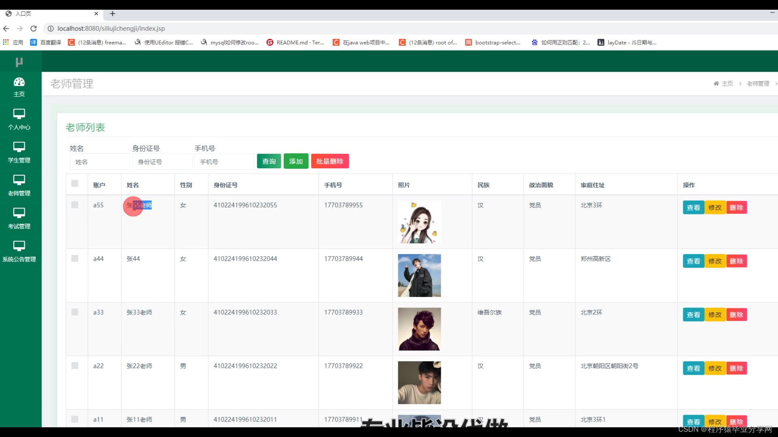Click 查看 for teacher a22
The width and height of the screenshot is (778, 437).
[693, 368]
